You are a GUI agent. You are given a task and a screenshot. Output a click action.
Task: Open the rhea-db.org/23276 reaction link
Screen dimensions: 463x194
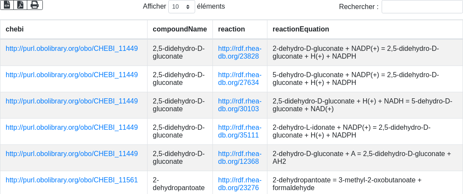(x=239, y=184)
